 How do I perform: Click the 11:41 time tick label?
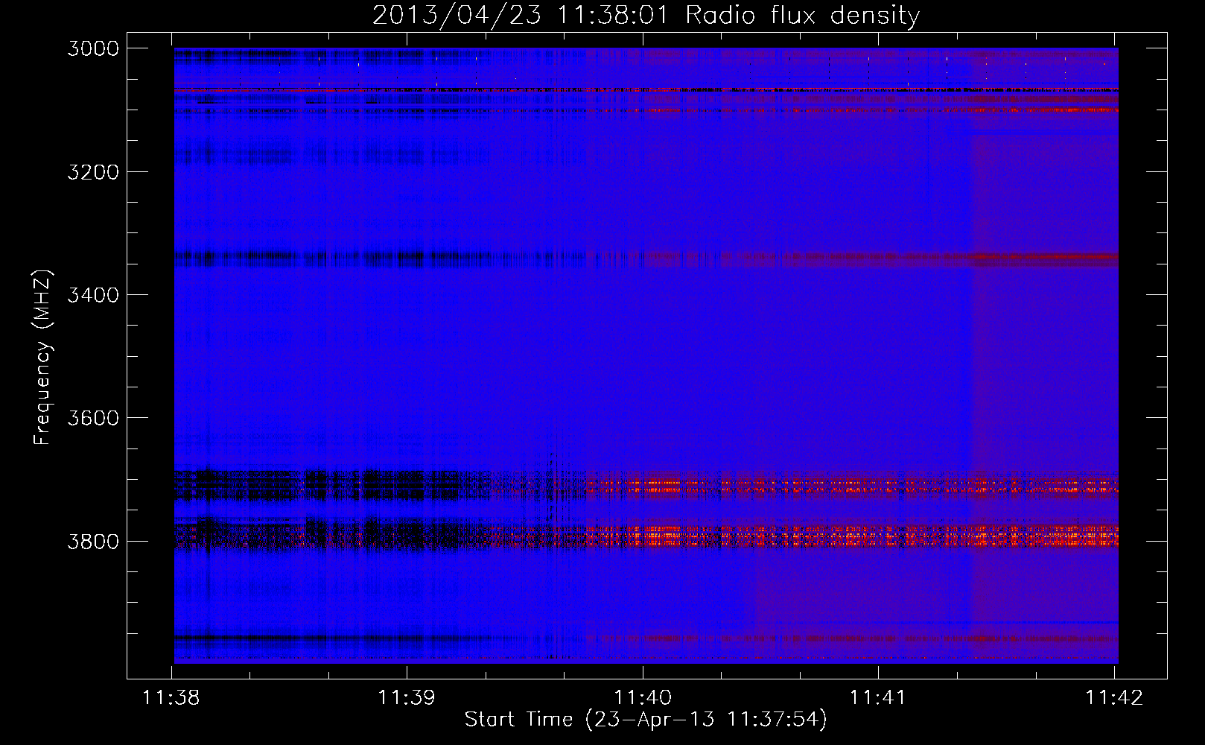click(x=878, y=698)
